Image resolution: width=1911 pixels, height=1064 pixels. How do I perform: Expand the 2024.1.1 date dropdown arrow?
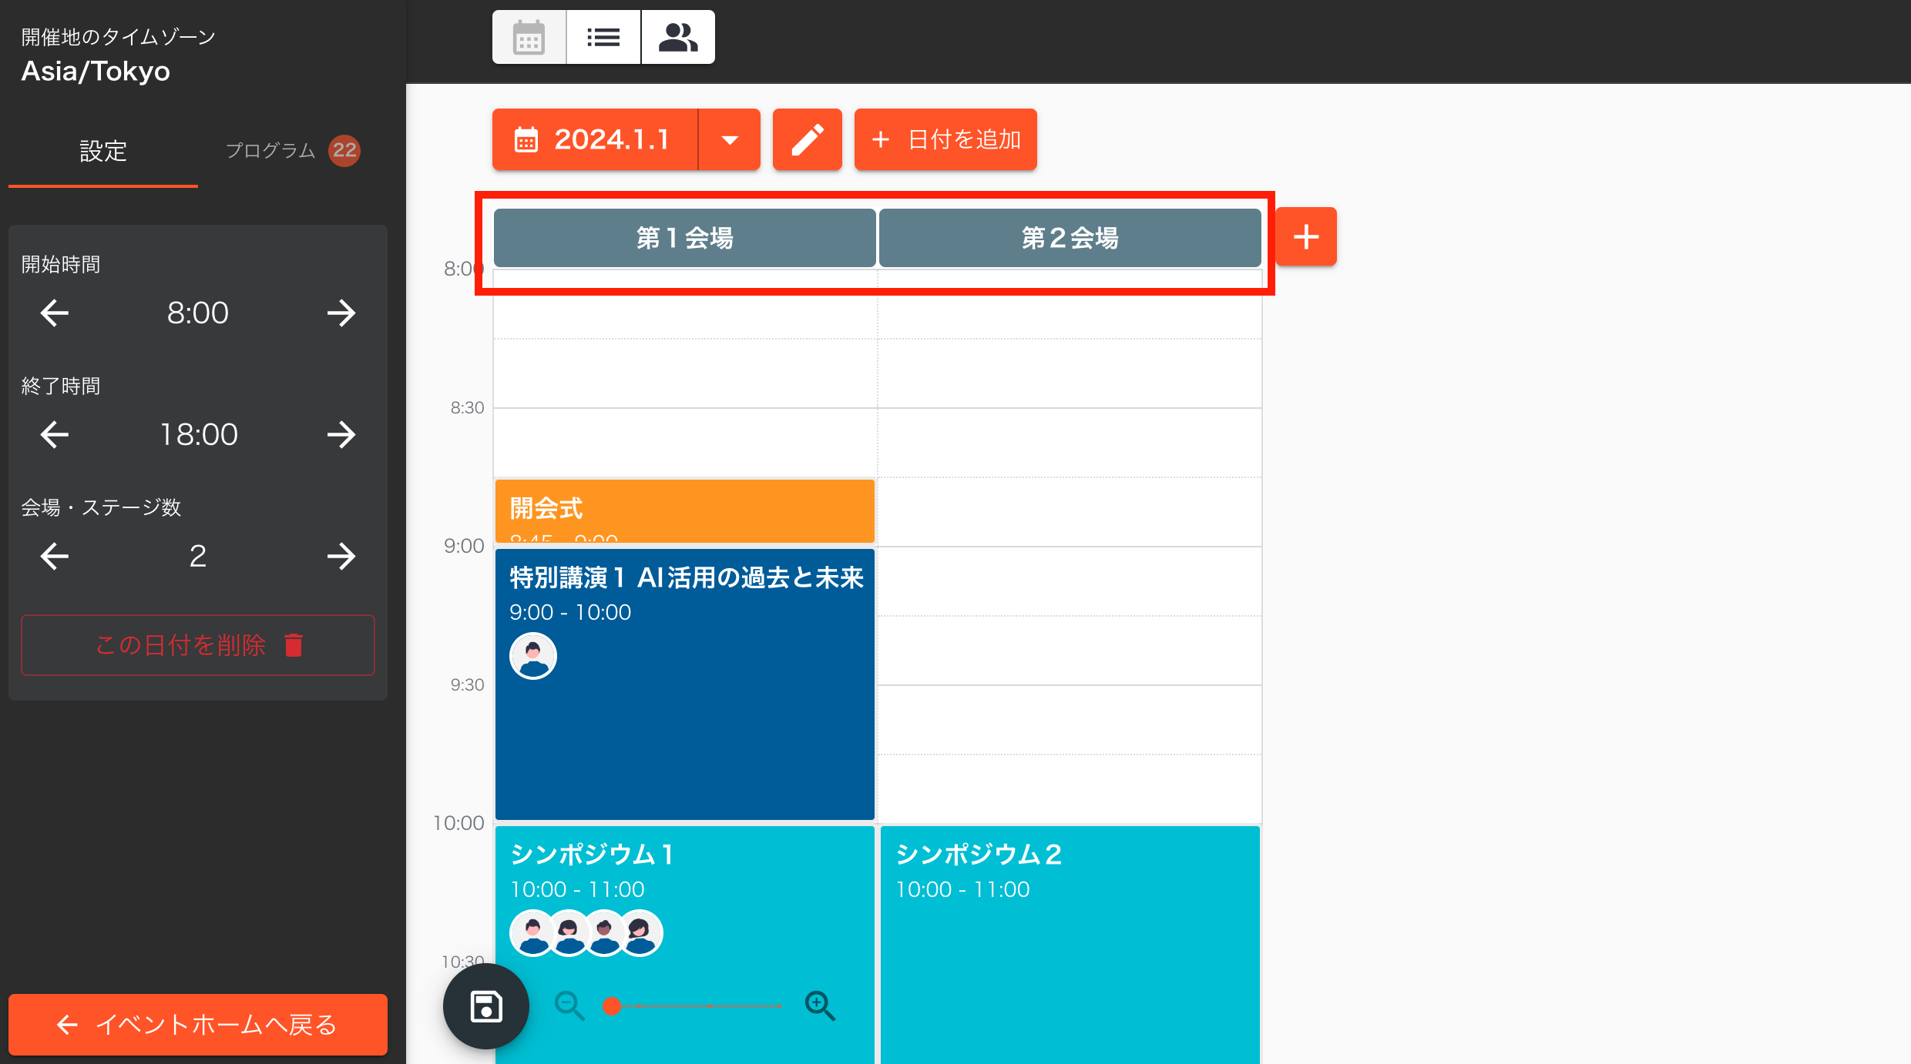730,139
